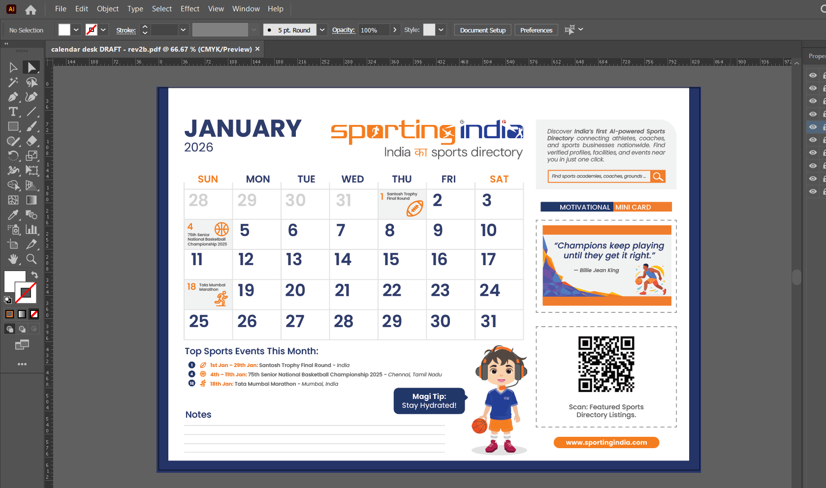This screenshot has height=488, width=826.
Task: Open the Object menu
Action: coord(108,9)
